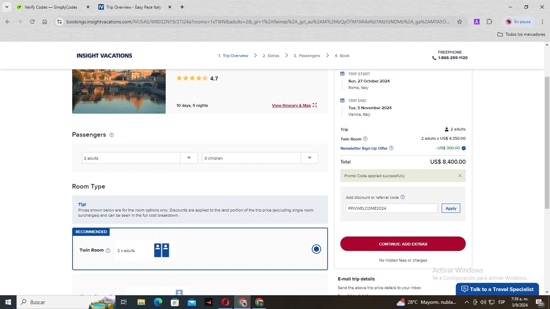Close the Verify Codes SimplyCodes tab
550x309 pixels.
88,7
